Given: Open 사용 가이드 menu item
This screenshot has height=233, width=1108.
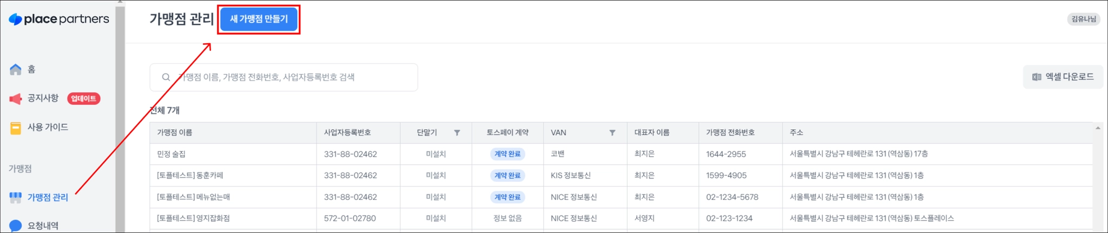Looking at the screenshot, I should coord(48,128).
